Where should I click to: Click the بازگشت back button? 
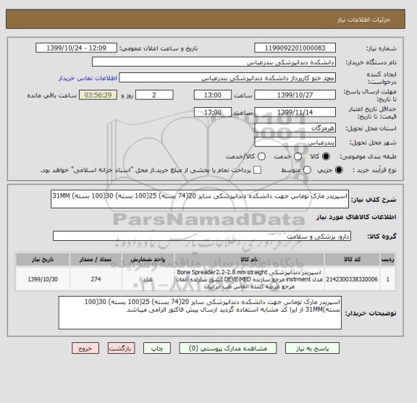tap(122, 348)
